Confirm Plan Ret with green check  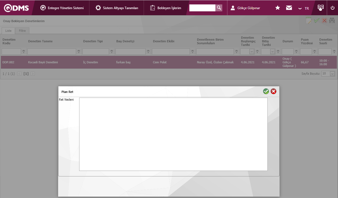click(266, 91)
